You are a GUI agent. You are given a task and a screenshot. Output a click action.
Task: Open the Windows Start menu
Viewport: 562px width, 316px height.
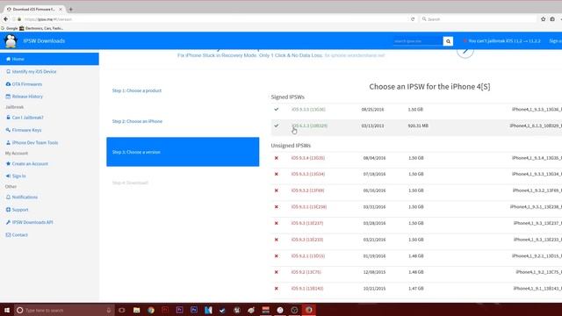7,310
